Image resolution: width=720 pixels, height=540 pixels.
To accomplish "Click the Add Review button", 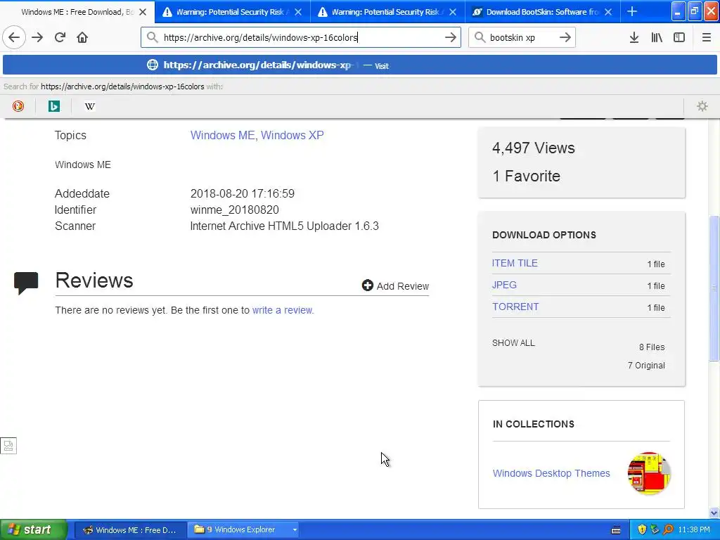I will coord(395,285).
